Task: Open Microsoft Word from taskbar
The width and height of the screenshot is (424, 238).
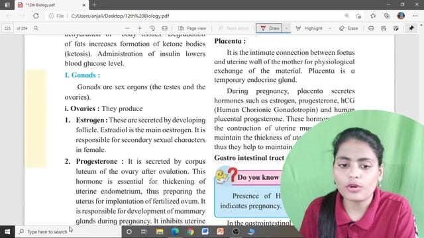Action: (205, 231)
